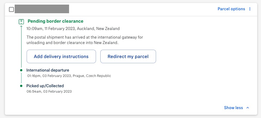Click the Auckland arrival timestamp text
Screen dimensions: 261x118
click(73, 29)
